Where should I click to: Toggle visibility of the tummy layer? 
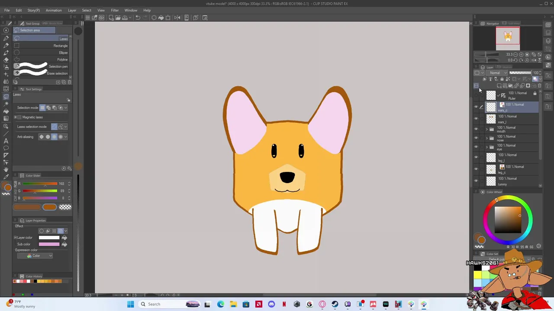pyautogui.click(x=476, y=181)
